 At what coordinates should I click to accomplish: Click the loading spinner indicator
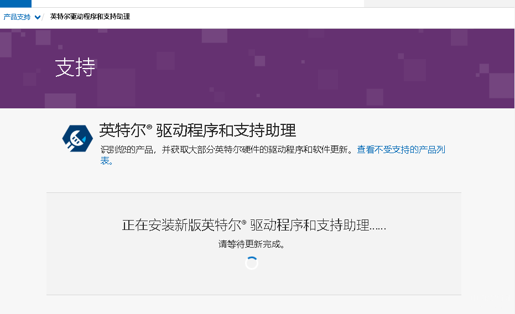tap(252, 263)
